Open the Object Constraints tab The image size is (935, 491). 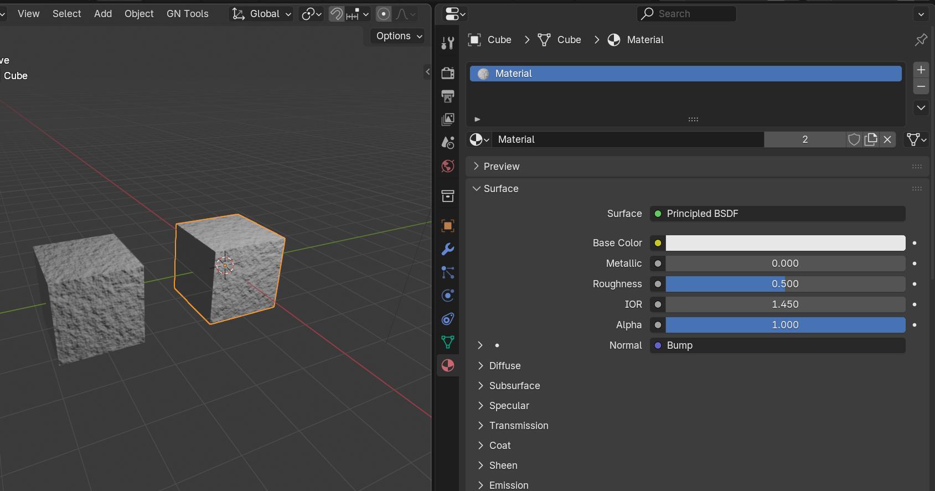[448, 319]
